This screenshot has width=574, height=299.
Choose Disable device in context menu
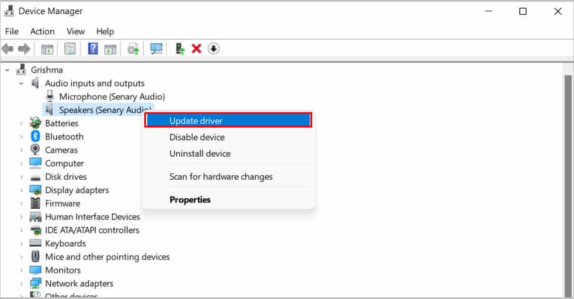228,137
